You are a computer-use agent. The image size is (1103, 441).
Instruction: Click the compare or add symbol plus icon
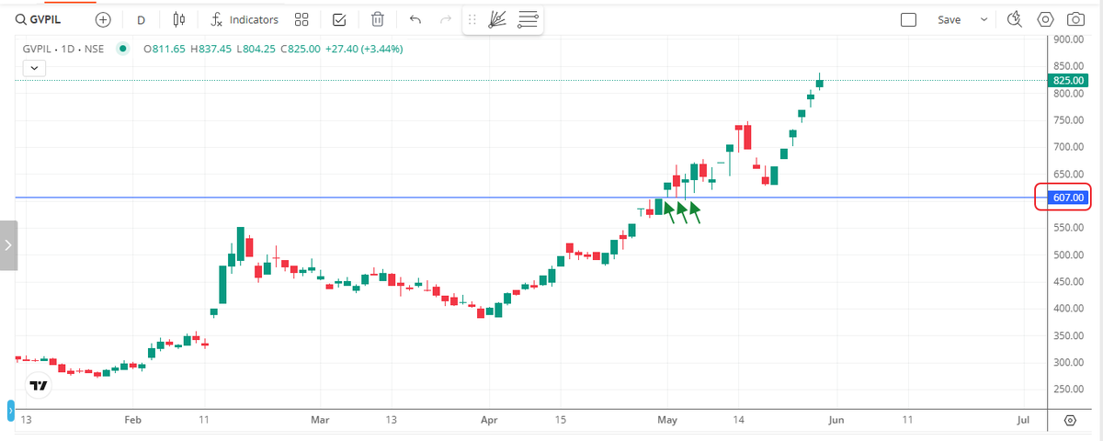tap(103, 19)
